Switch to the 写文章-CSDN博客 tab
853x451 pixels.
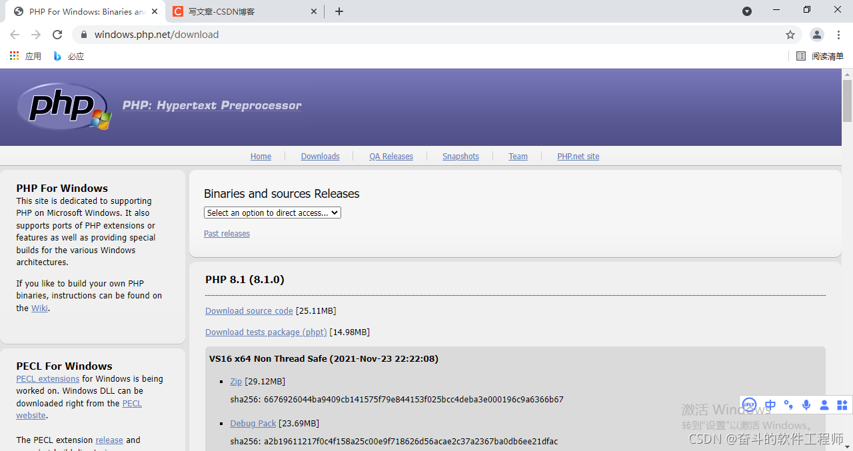[x=244, y=11]
